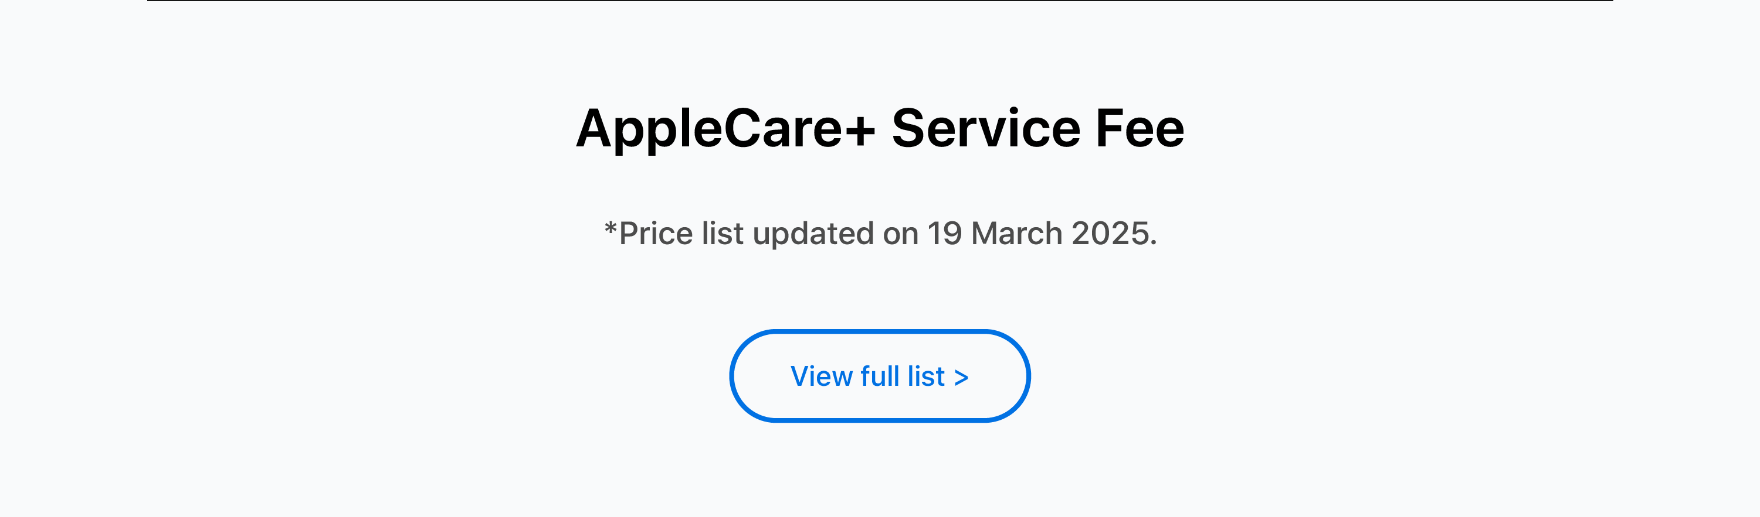Click the word Fee in the title
Screen dimensions: 1760x517
[x=1140, y=128]
